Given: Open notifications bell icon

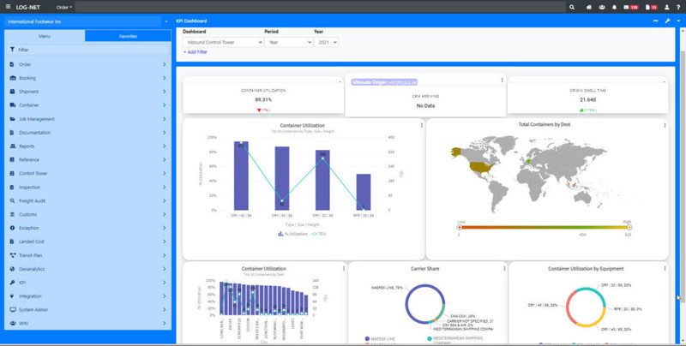Looking at the screenshot, I should (x=615, y=7).
